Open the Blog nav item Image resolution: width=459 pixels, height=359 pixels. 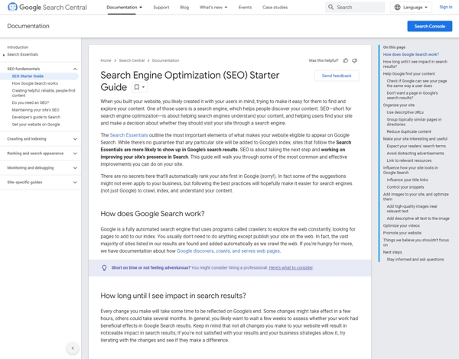tap(184, 8)
